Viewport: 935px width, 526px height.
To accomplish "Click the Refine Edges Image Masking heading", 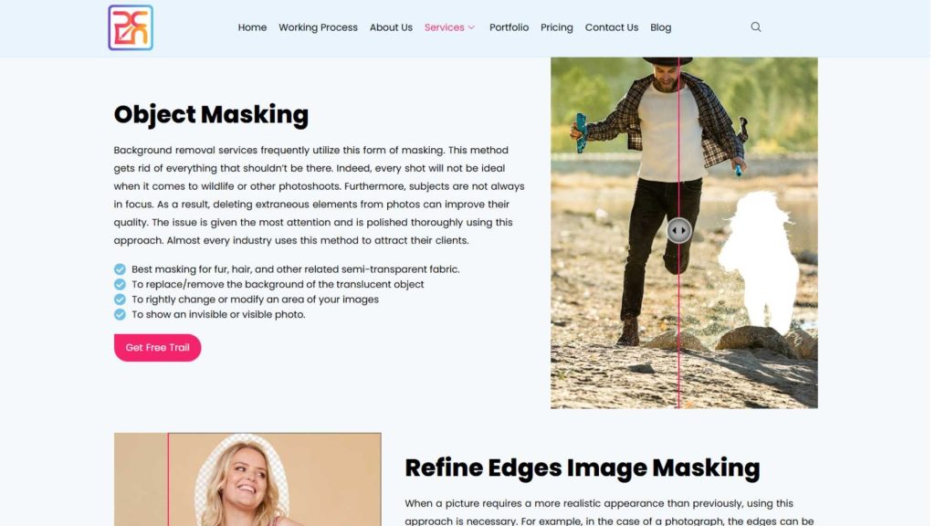I will tap(582, 468).
